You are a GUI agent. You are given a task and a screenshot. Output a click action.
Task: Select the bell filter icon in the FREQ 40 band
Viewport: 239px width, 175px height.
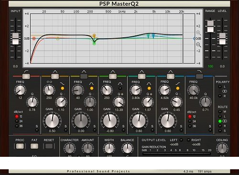pyautogui.click(x=91, y=84)
